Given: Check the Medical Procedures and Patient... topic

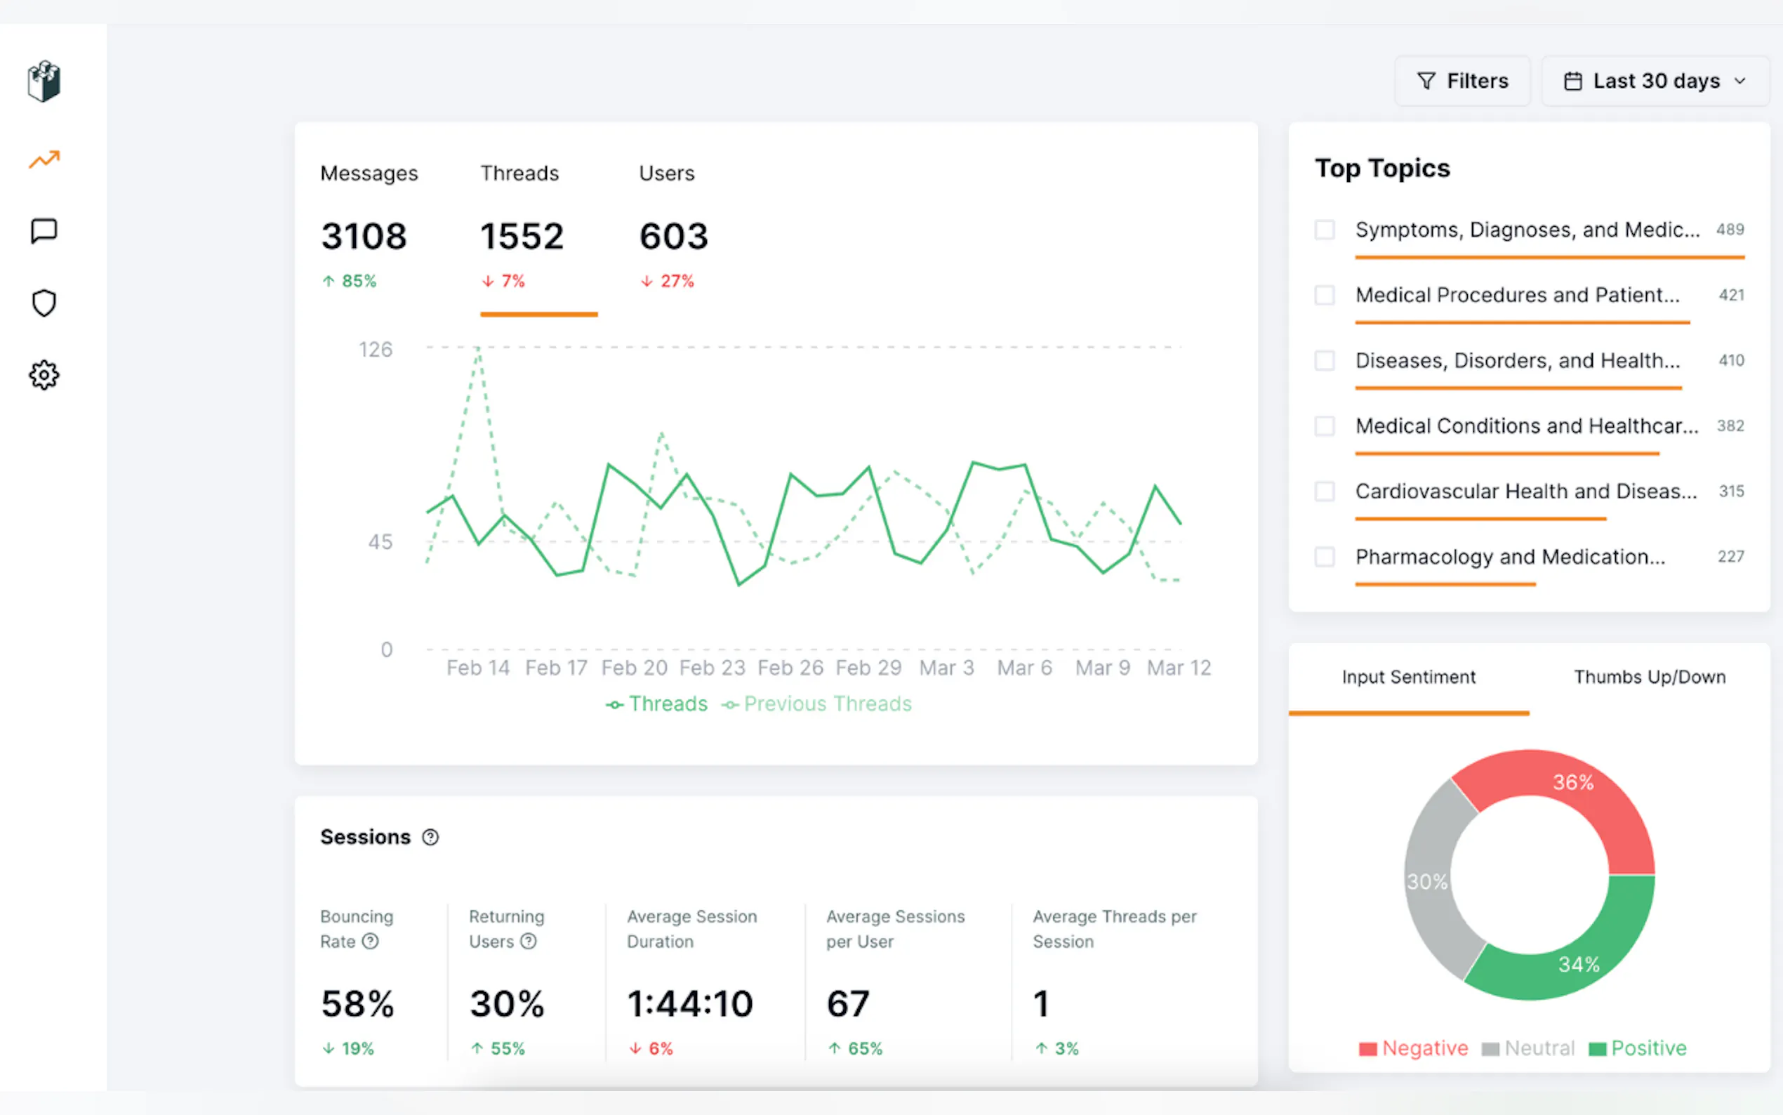Looking at the screenshot, I should tap(1325, 295).
